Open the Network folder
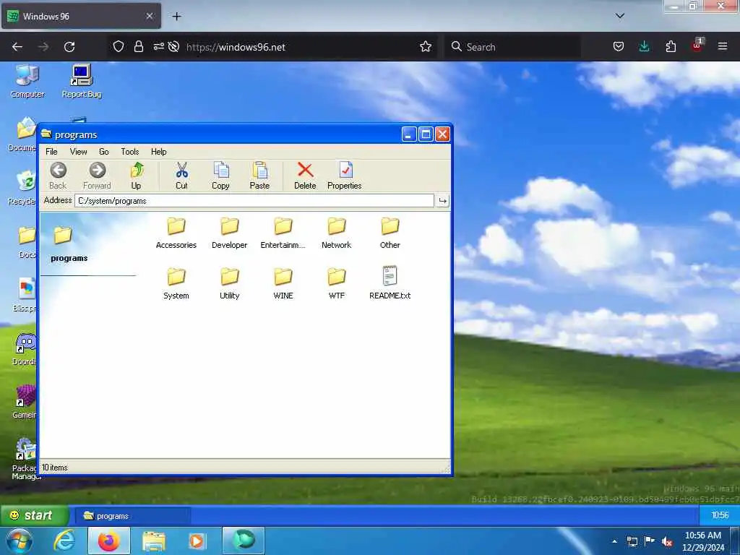The width and height of the screenshot is (740, 555). pyautogui.click(x=337, y=233)
